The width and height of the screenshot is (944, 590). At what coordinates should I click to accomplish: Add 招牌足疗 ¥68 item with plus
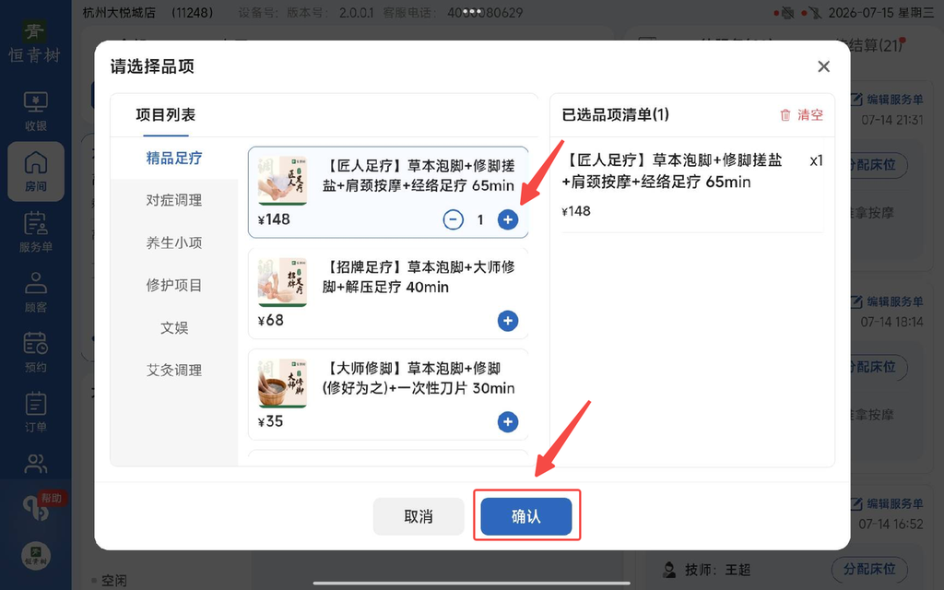coord(508,321)
